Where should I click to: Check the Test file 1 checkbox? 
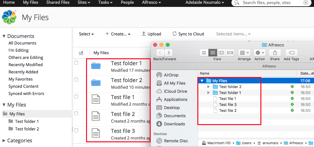(76, 97)
